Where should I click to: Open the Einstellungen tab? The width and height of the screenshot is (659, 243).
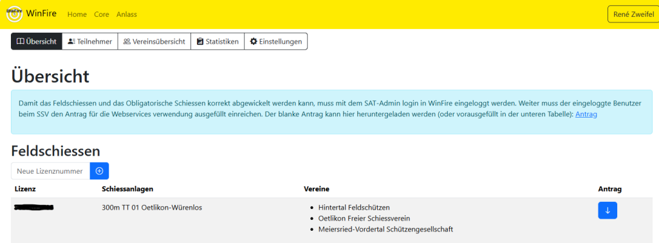pos(275,42)
